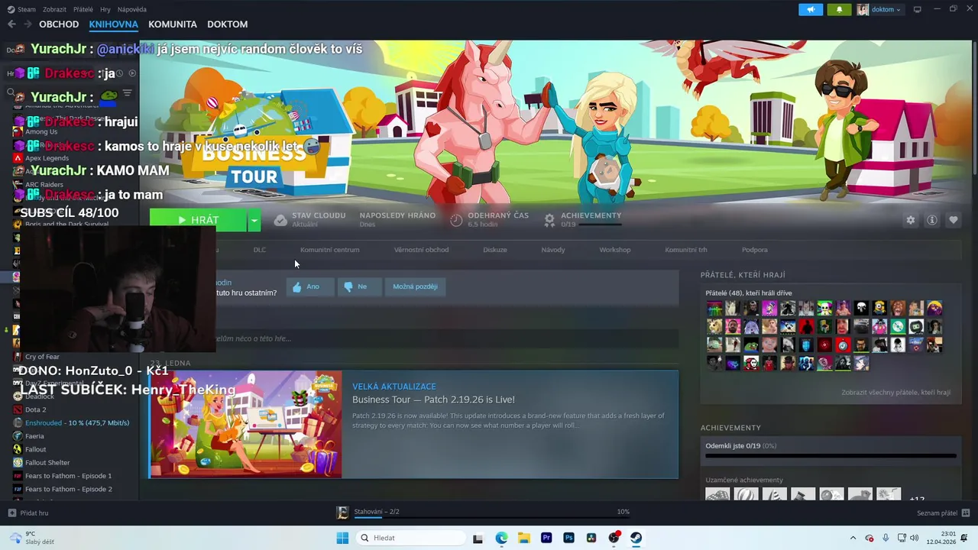Image resolution: width=978 pixels, height=550 pixels.
Task: Open Seznam přátel friends list
Action: (x=943, y=513)
